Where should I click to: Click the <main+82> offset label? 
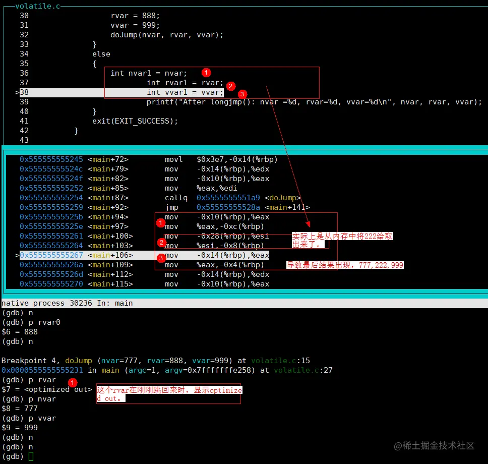click(108, 179)
